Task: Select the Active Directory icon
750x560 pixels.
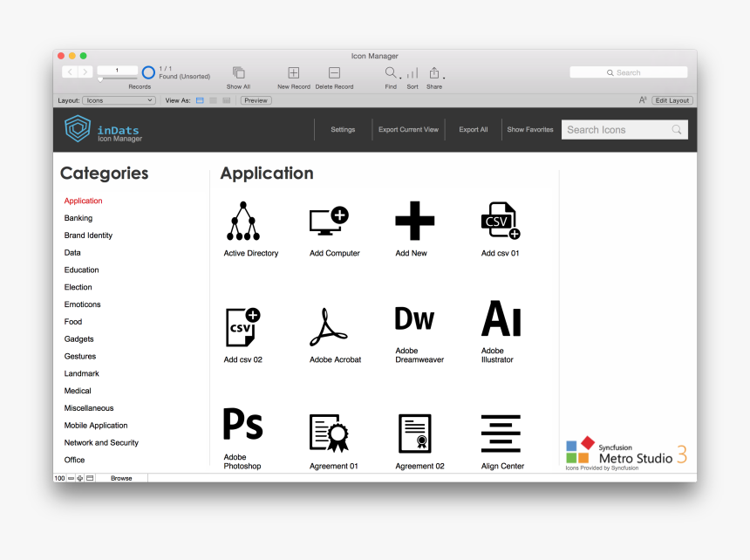Action: click(x=243, y=221)
